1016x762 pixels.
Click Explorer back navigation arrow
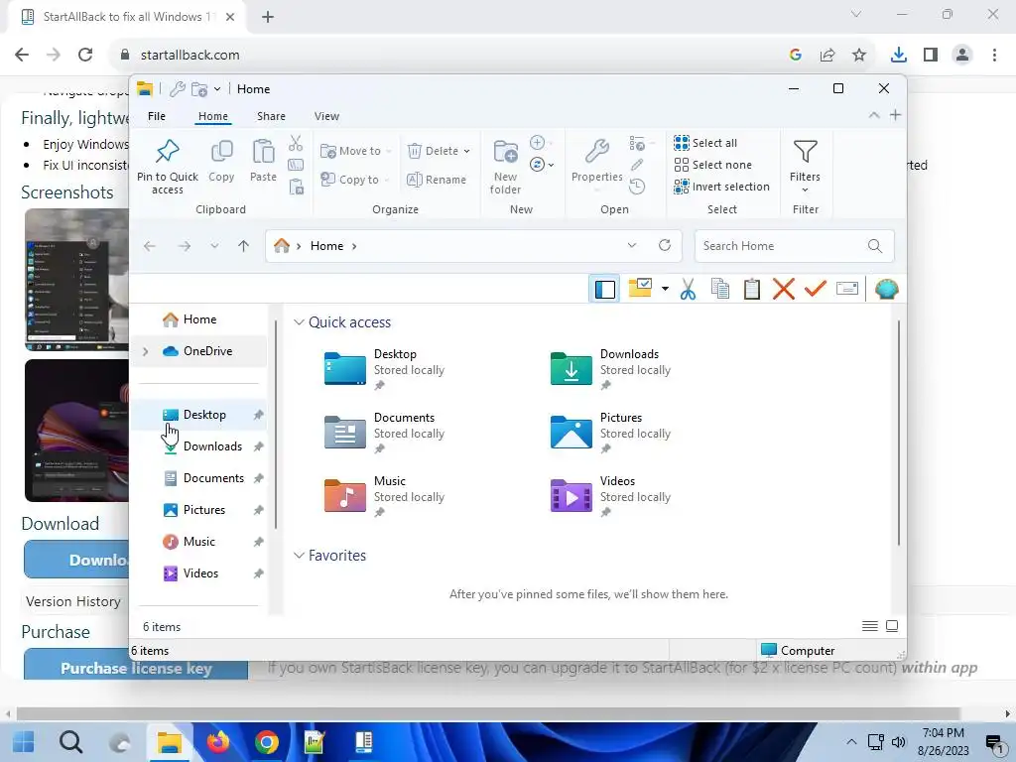click(x=150, y=246)
